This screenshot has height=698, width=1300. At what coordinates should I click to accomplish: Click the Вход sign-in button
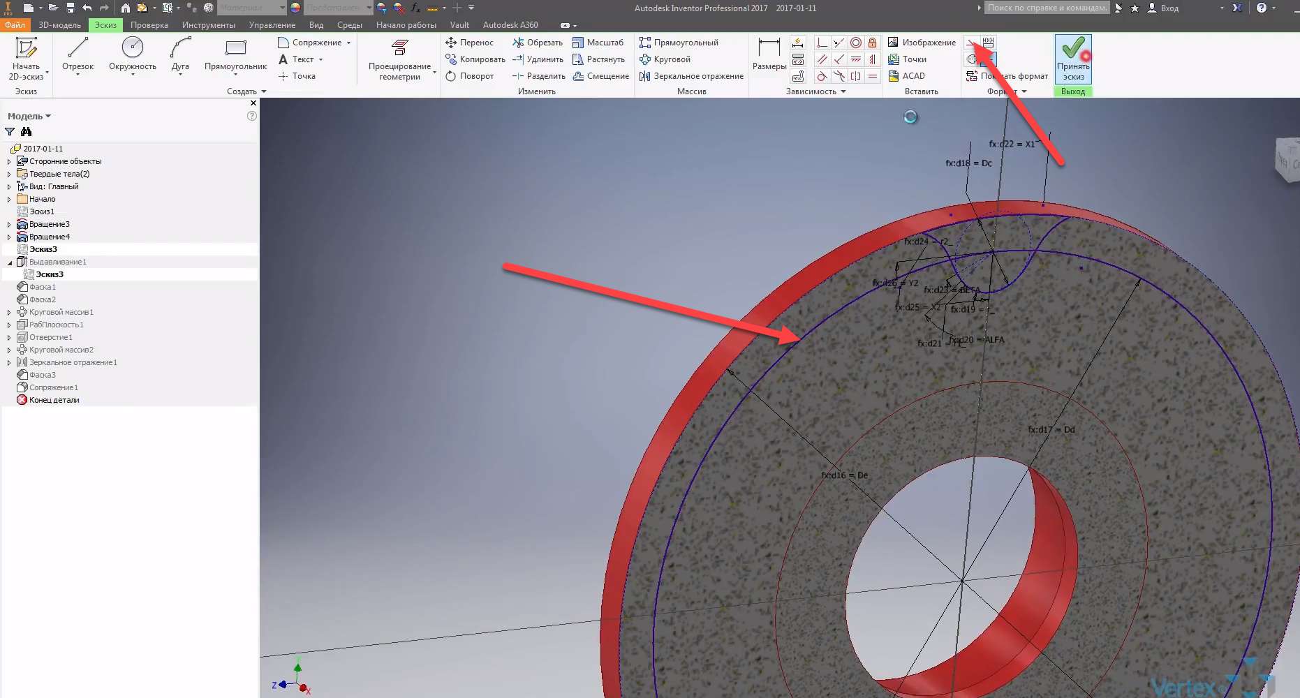tap(1163, 8)
